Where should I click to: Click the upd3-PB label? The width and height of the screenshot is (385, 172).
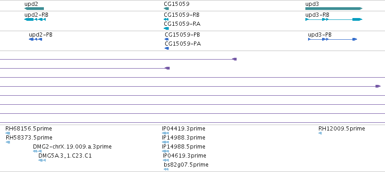320,35
